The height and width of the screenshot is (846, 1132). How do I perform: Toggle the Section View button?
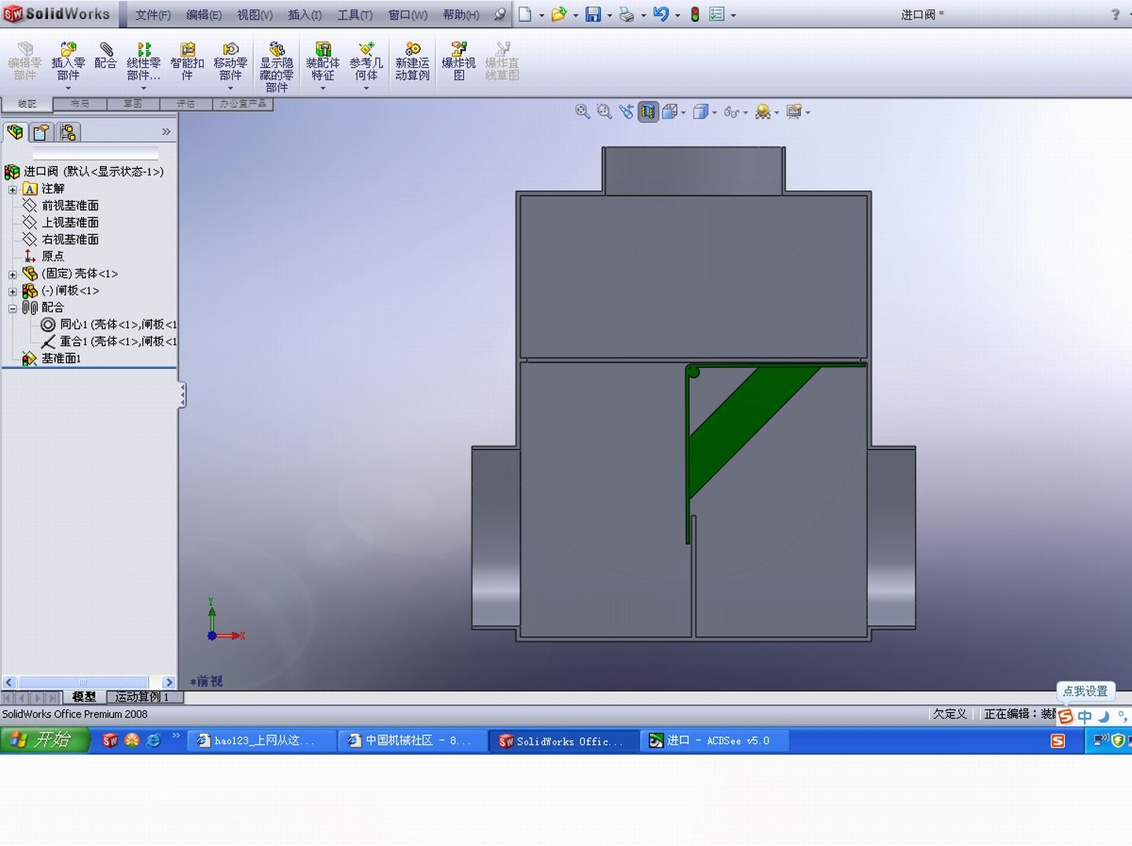648,112
